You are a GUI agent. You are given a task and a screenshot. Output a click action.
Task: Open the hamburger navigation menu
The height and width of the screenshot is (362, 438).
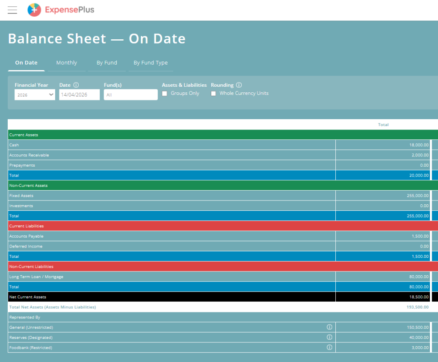point(12,10)
